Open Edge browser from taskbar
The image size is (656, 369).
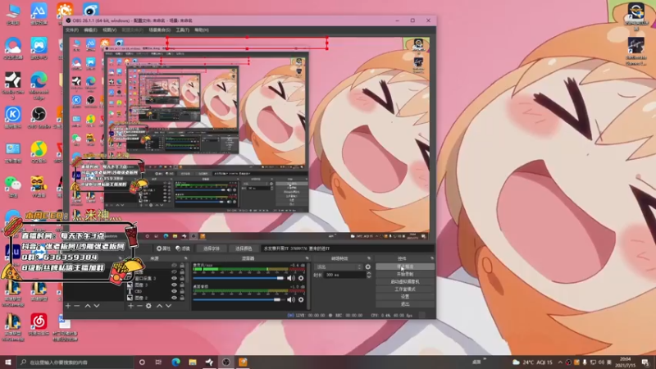[175, 362]
